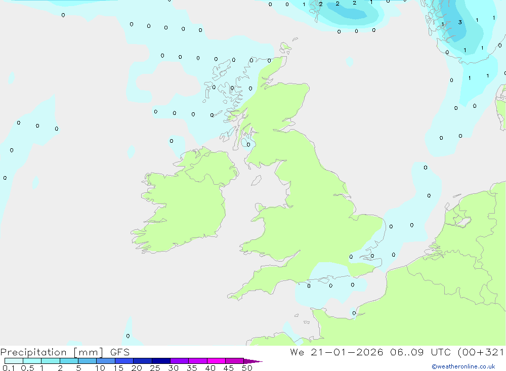Pick the 15–20 mm royal blue swatch
The width and height of the screenshot is (506, 371).
[124, 361]
